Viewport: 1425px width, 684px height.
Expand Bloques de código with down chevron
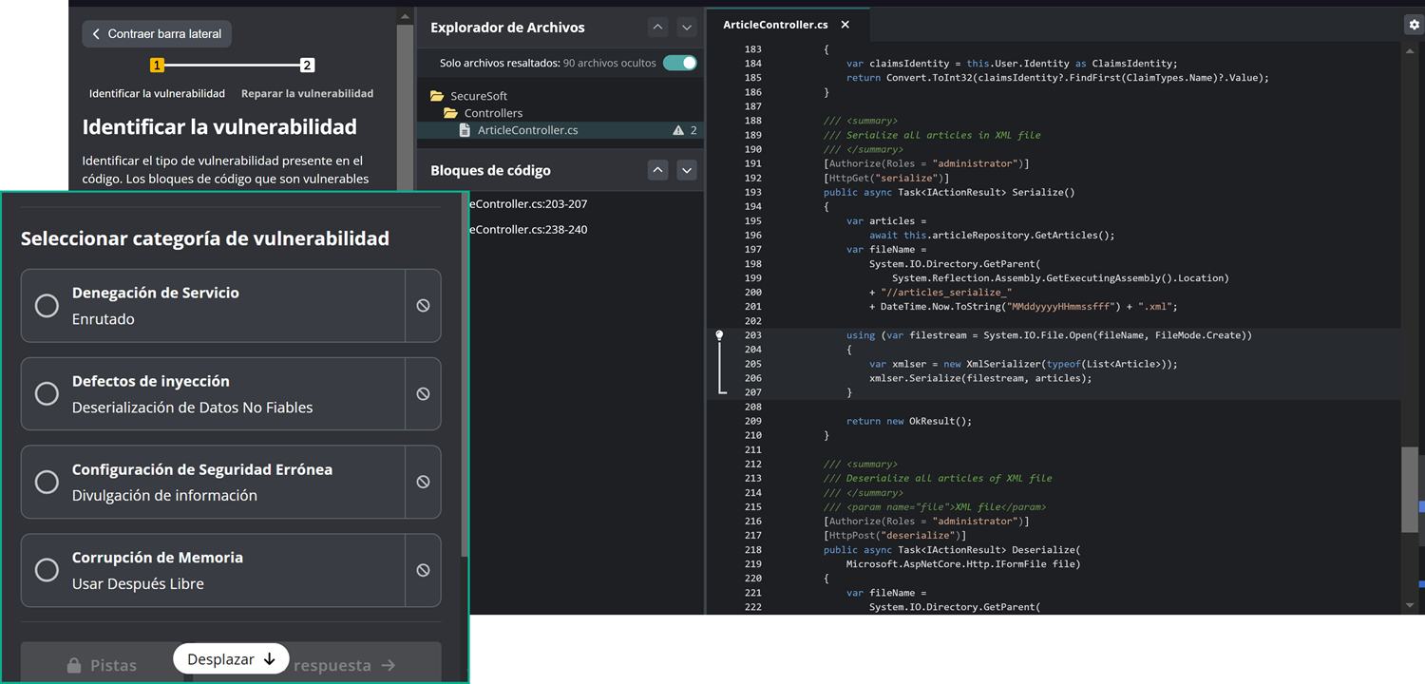click(x=686, y=170)
